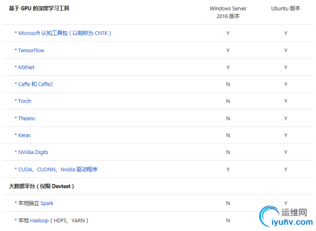Open the NVidia Digits link
The height and width of the screenshot is (231, 316).
point(33,152)
